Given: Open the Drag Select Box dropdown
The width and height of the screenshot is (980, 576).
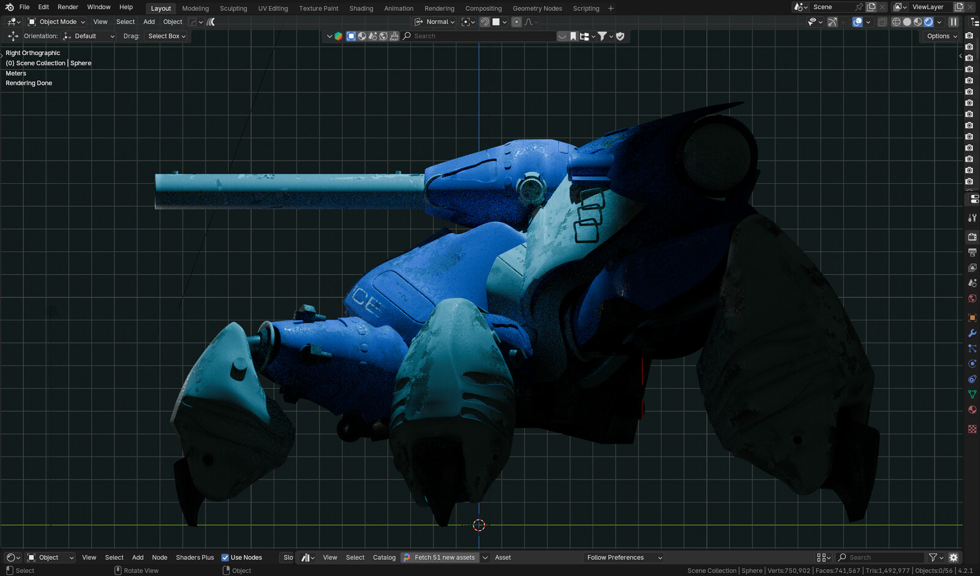Looking at the screenshot, I should coord(167,36).
